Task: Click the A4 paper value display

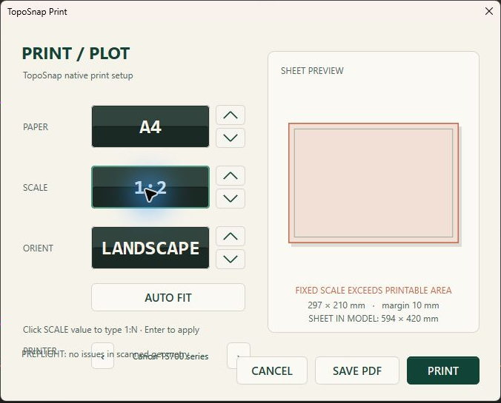Action: (x=150, y=126)
